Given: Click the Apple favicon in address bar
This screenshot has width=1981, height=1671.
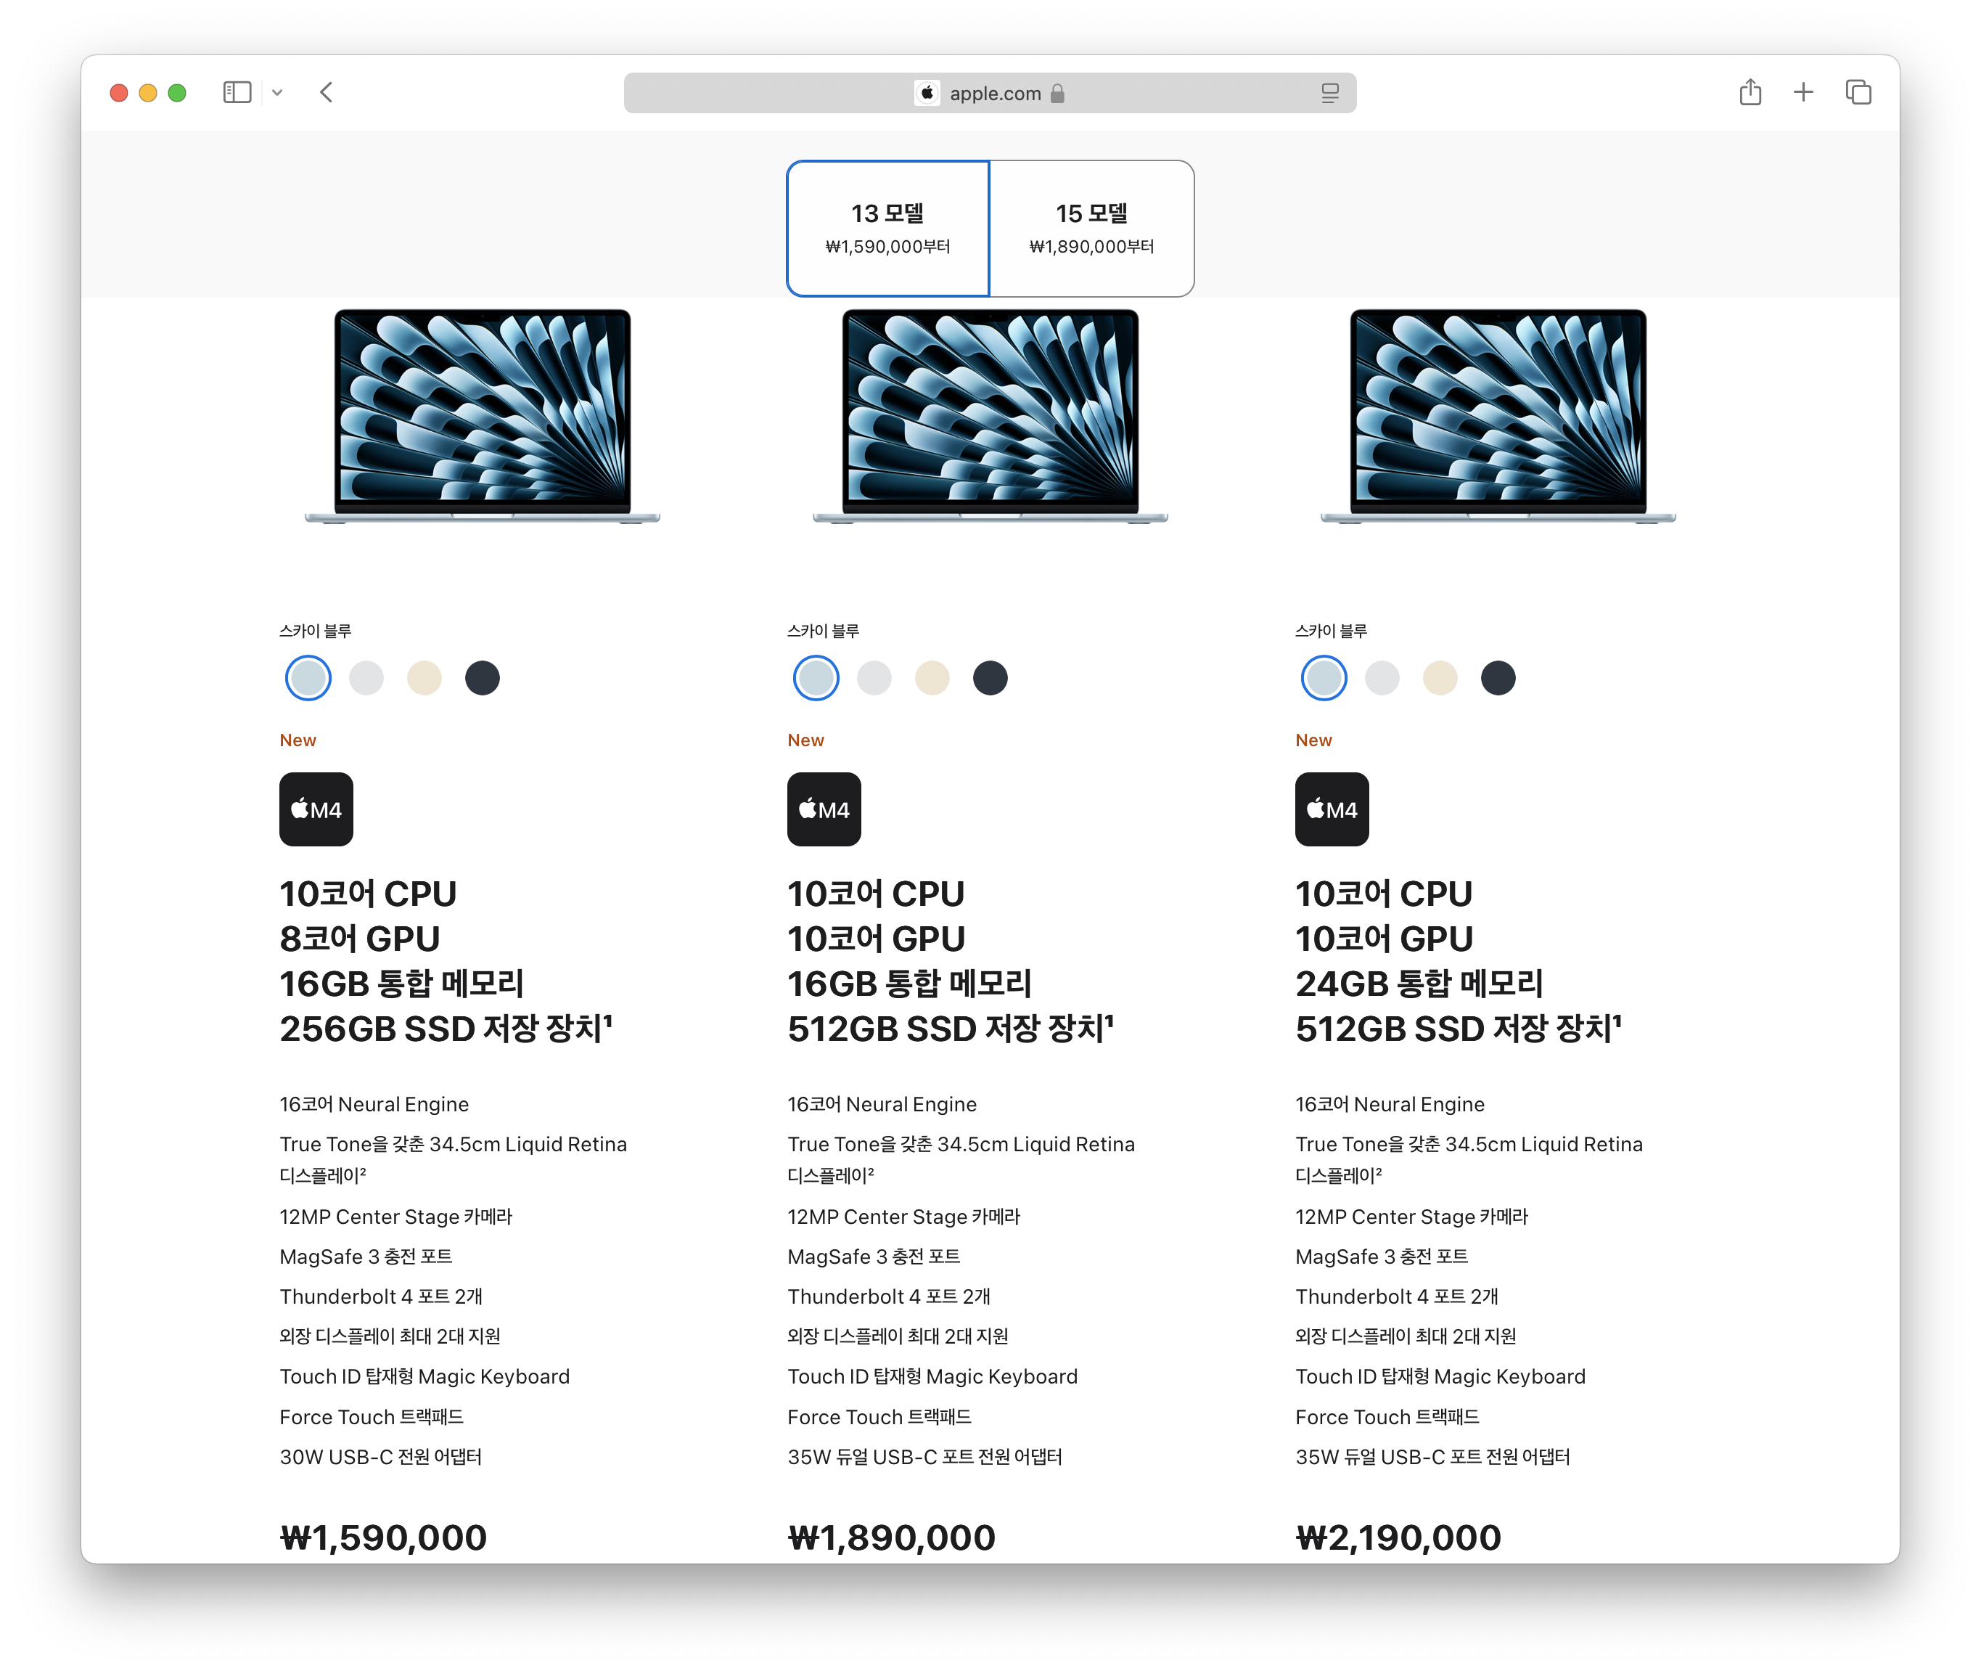Looking at the screenshot, I should click(927, 93).
